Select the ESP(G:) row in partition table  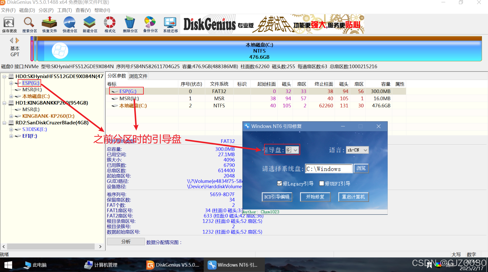coord(256,92)
